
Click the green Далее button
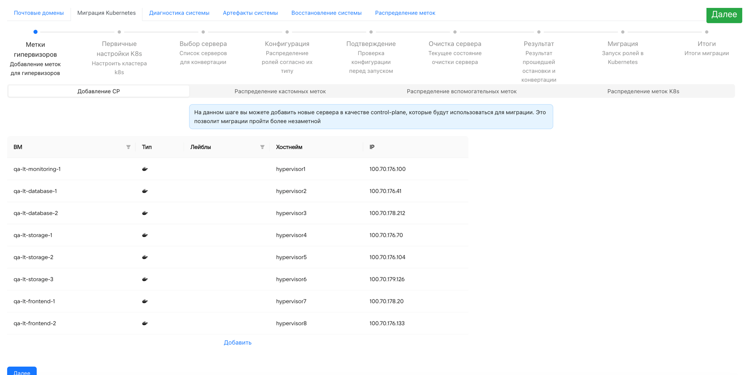click(x=724, y=15)
